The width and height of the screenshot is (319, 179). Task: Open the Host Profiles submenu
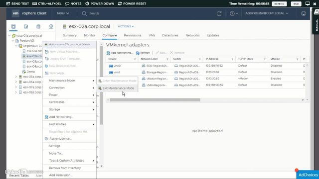tap(69, 124)
